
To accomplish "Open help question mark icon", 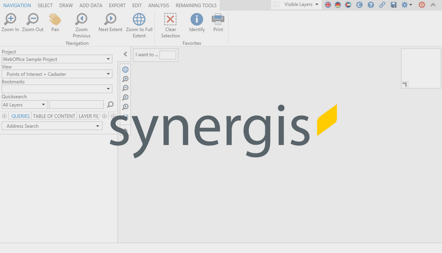I will coord(371,5).
